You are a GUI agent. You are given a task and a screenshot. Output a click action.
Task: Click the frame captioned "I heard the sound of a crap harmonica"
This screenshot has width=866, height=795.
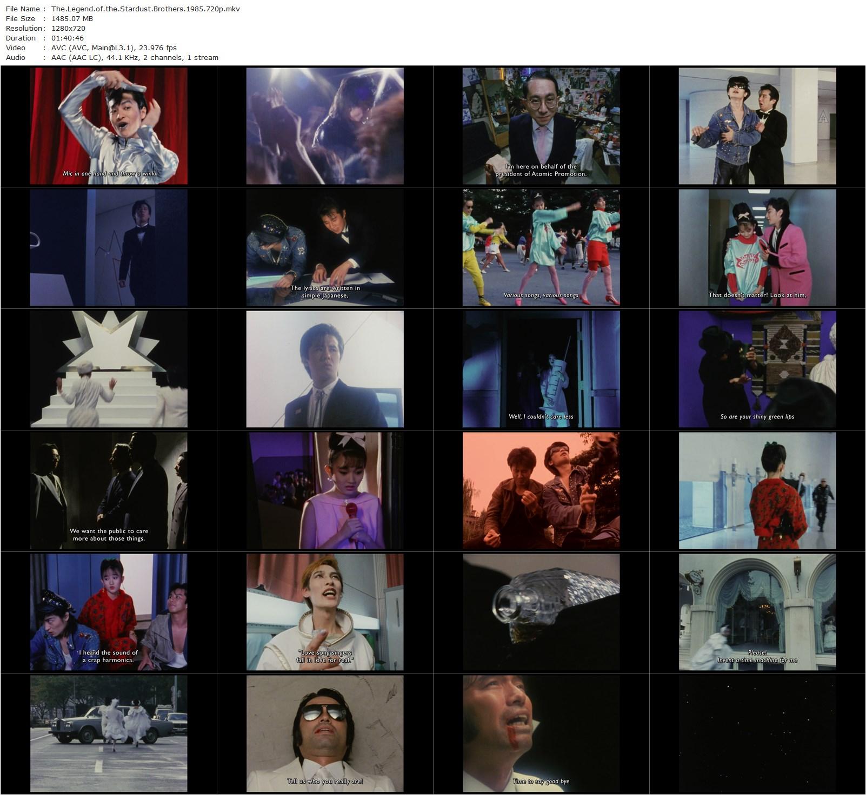109,612
